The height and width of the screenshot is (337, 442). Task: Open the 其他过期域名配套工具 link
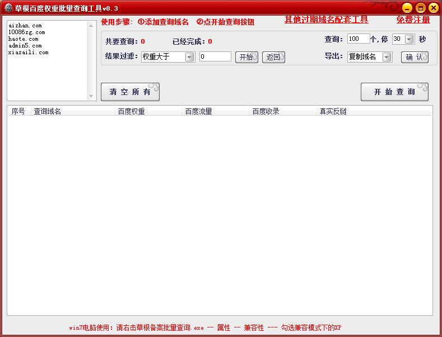click(326, 20)
